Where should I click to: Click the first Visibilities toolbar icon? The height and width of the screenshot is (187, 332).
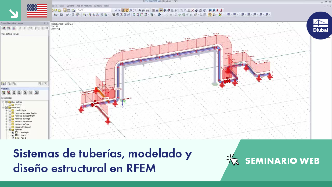[4, 92]
